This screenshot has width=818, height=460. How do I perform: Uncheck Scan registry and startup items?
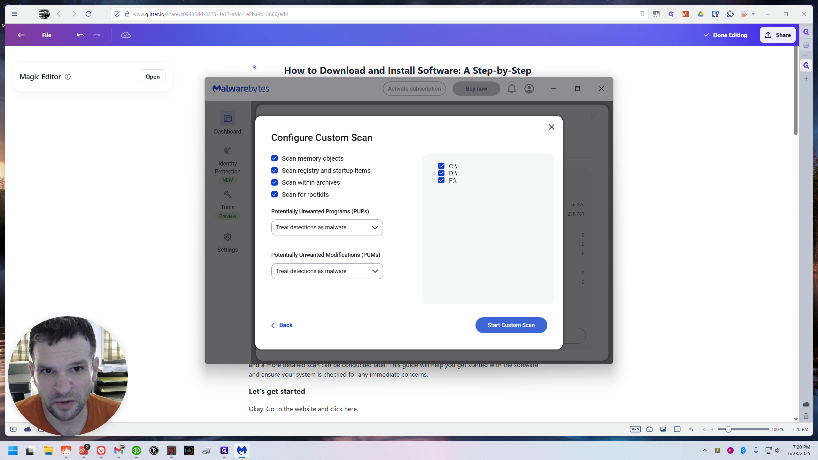pos(274,170)
